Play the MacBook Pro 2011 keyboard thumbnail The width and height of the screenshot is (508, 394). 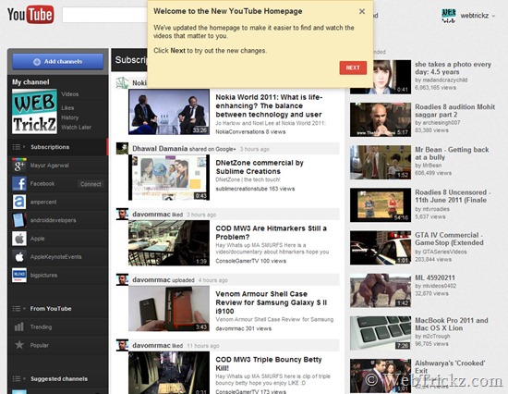[x=381, y=333]
